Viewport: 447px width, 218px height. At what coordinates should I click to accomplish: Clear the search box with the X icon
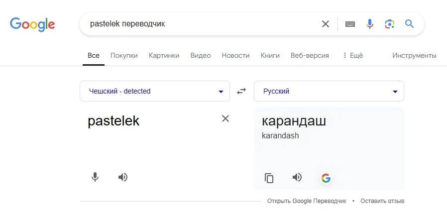click(x=326, y=24)
